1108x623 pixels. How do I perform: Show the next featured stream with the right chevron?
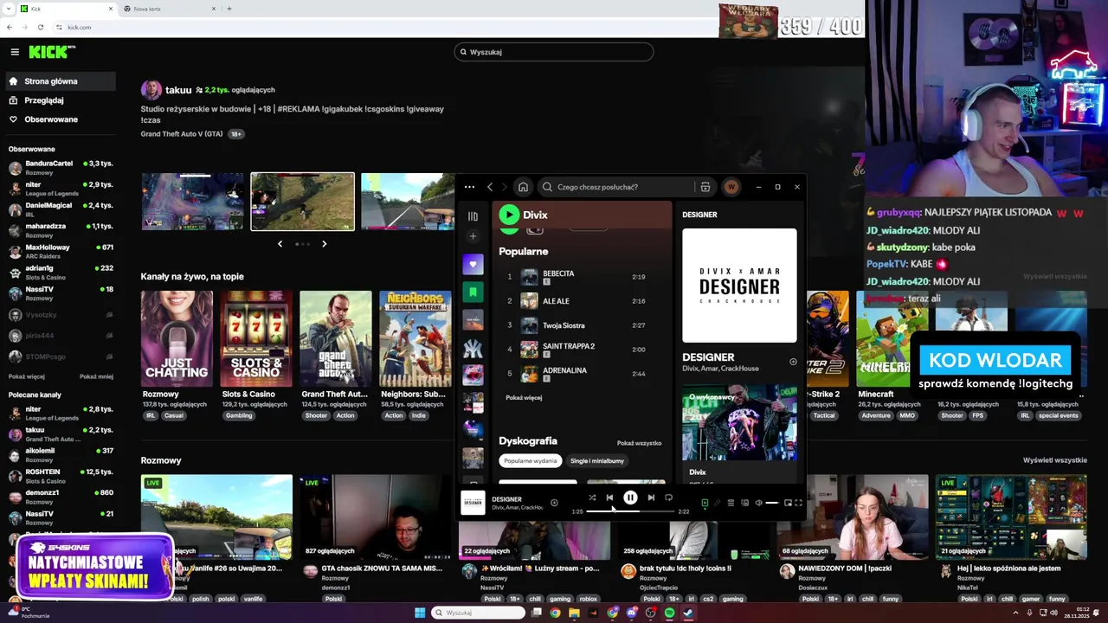[324, 244]
